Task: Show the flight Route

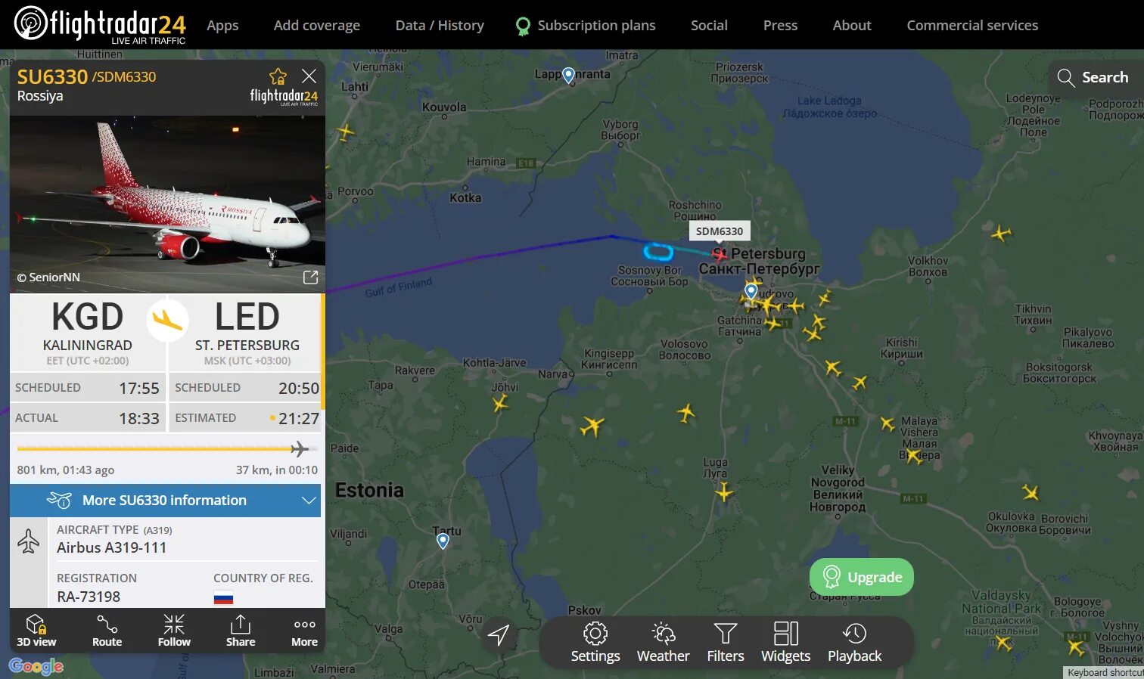Action: [x=107, y=631]
